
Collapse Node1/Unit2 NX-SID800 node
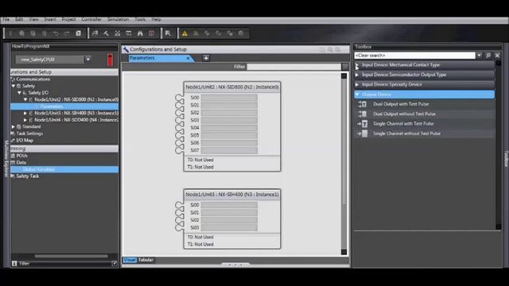pyautogui.click(x=25, y=99)
